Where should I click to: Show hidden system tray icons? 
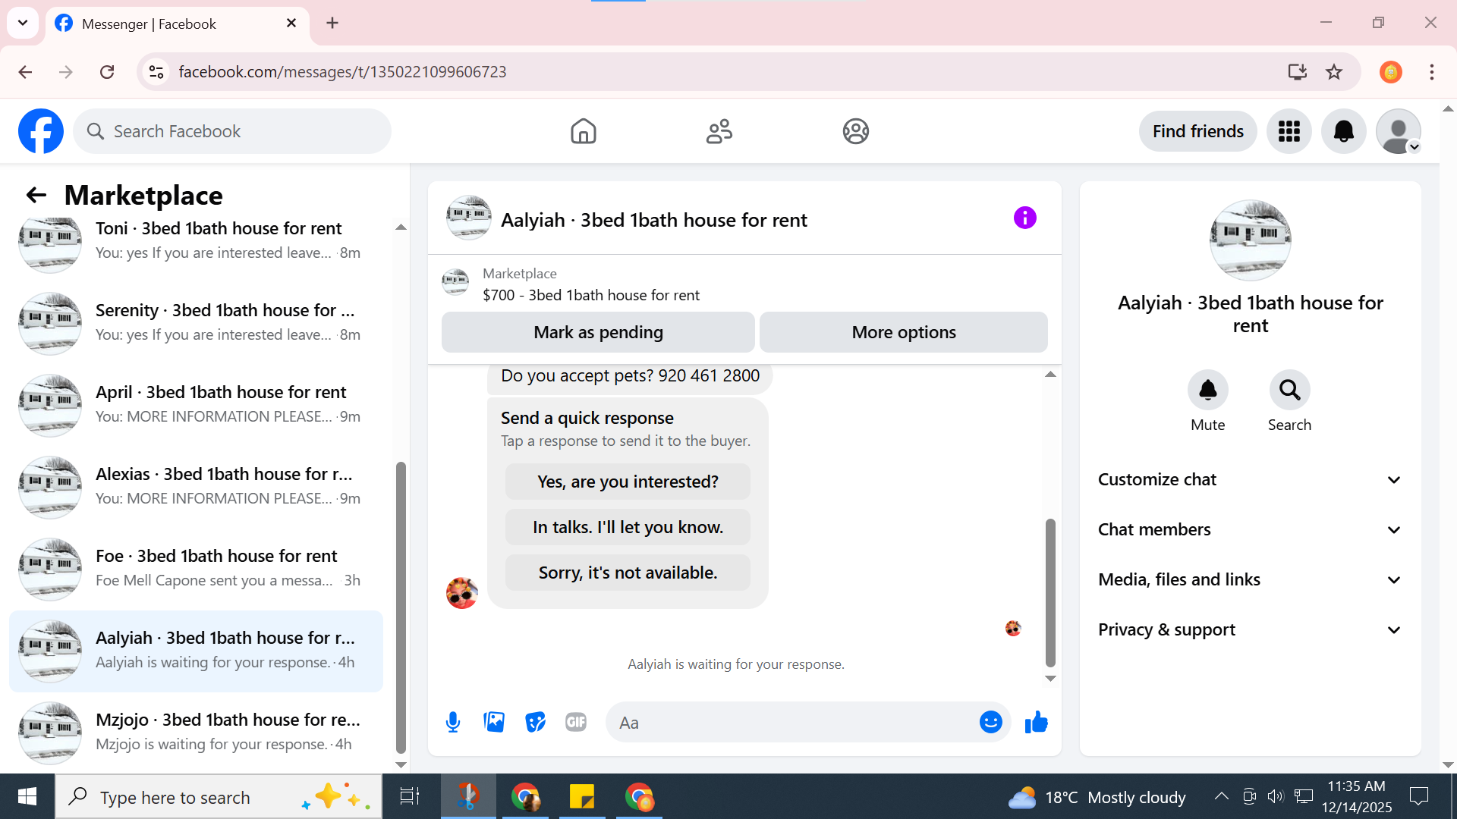tap(1221, 796)
